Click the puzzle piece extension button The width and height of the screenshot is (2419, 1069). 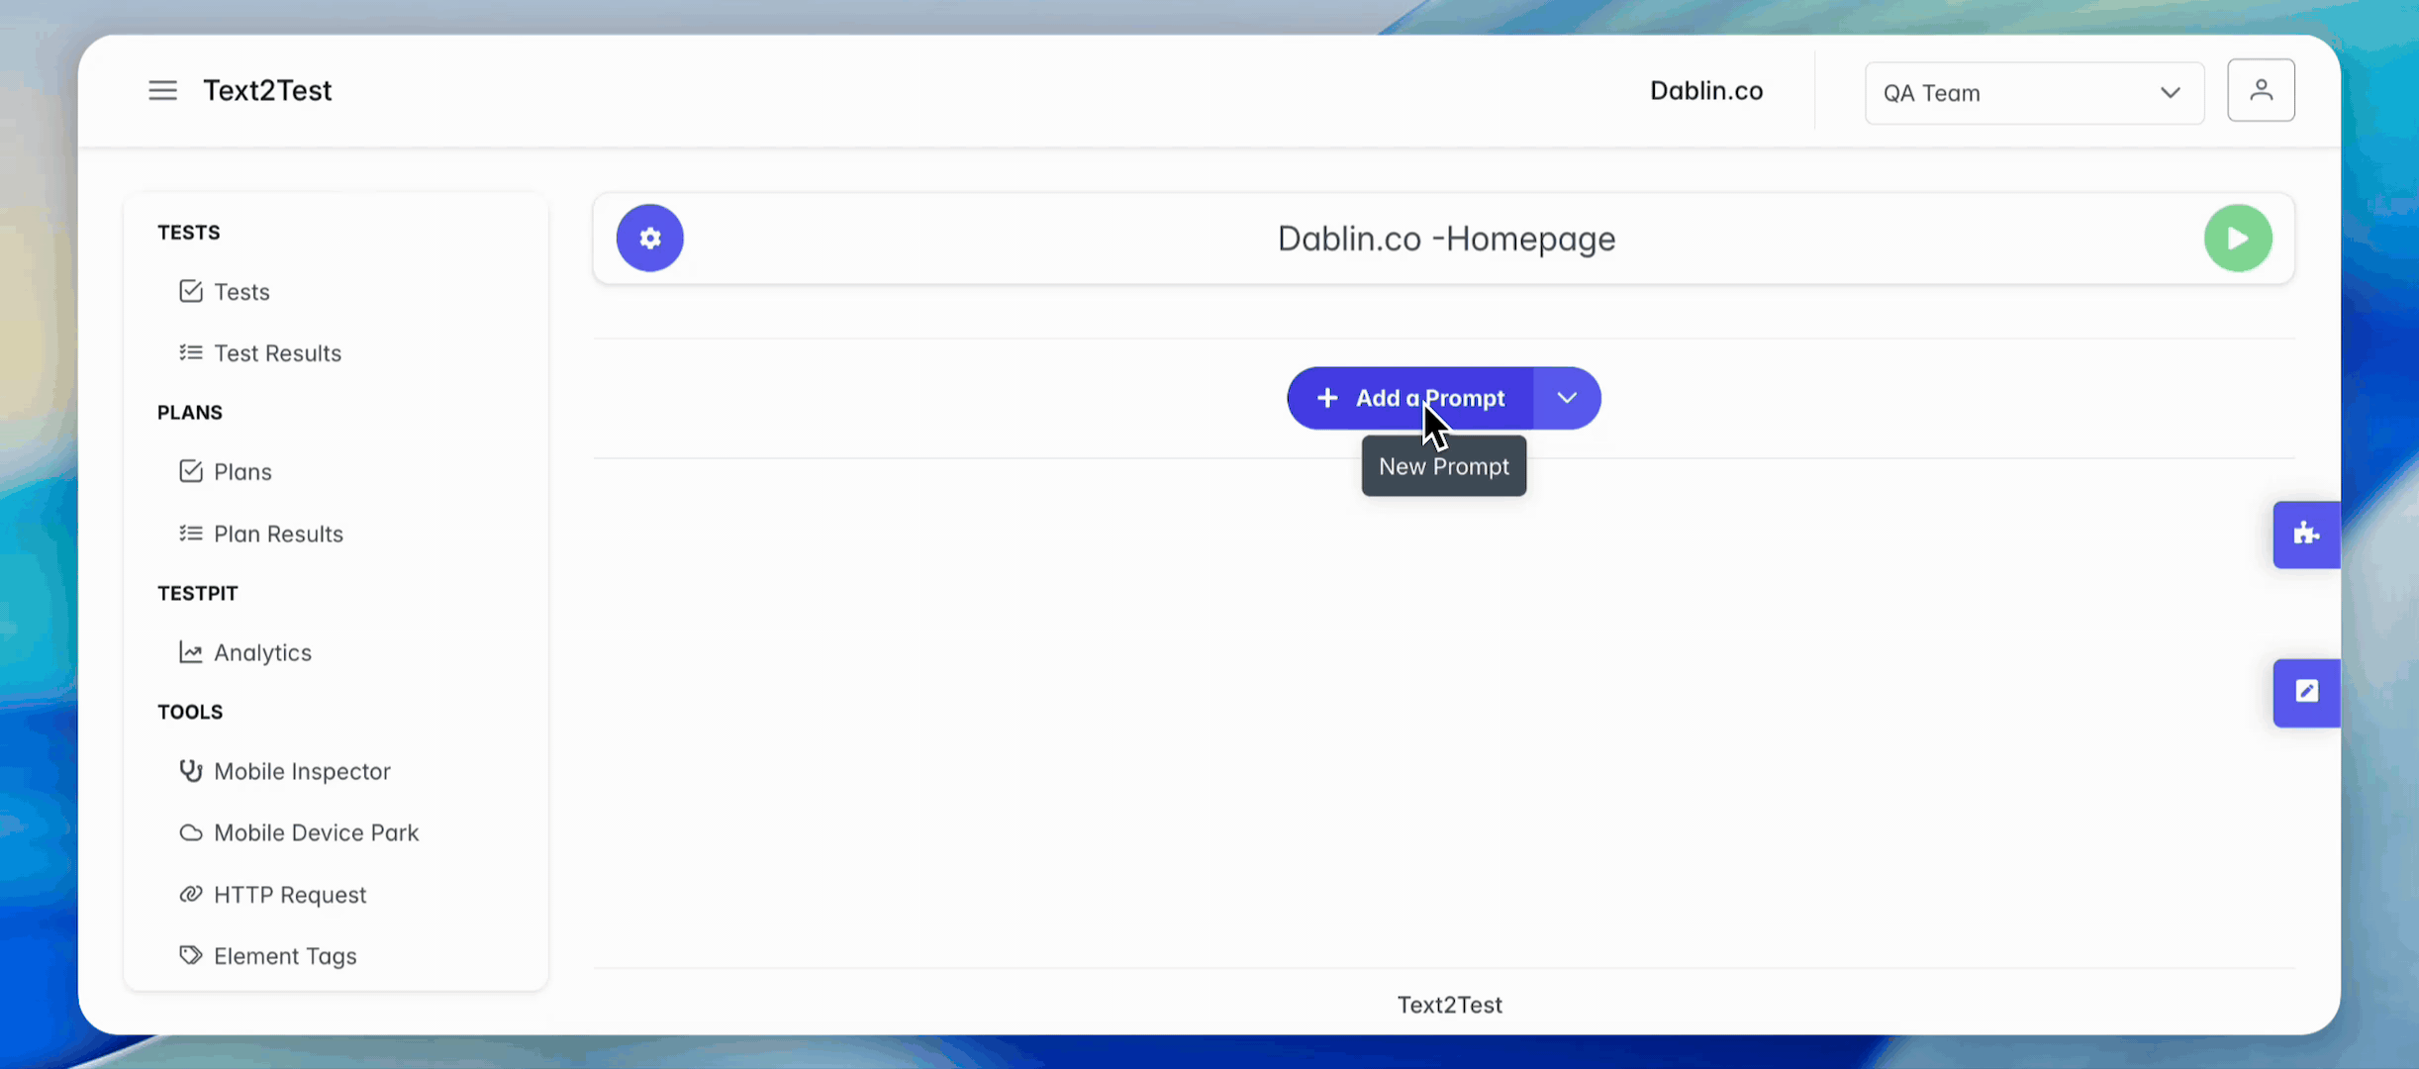[2306, 534]
